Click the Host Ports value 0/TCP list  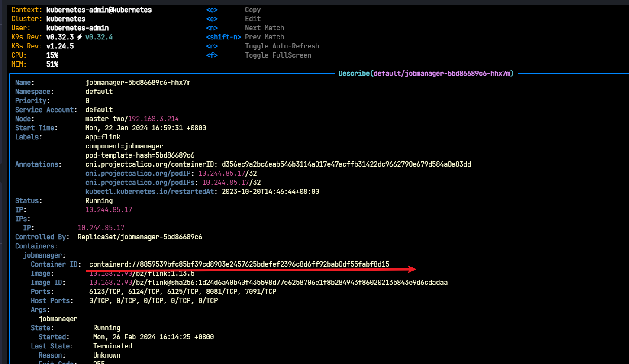tap(153, 300)
